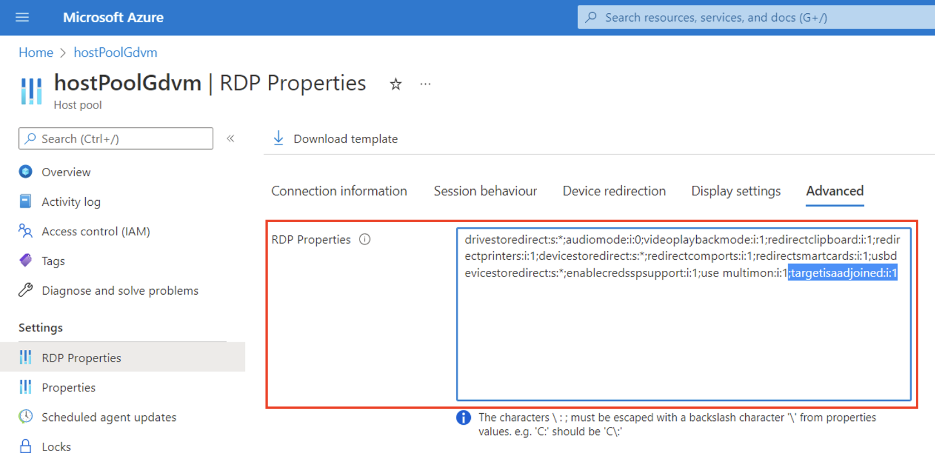Screen dimensions: 935x476
Task: Click the Host pool subtitle text
Action: point(78,105)
